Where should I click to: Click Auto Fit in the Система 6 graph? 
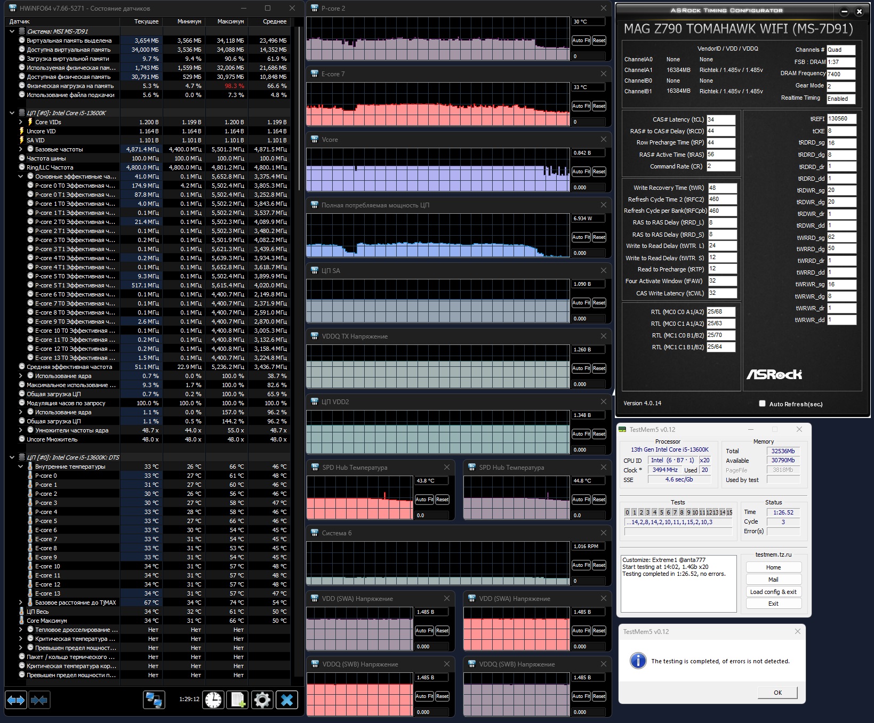pos(581,565)
